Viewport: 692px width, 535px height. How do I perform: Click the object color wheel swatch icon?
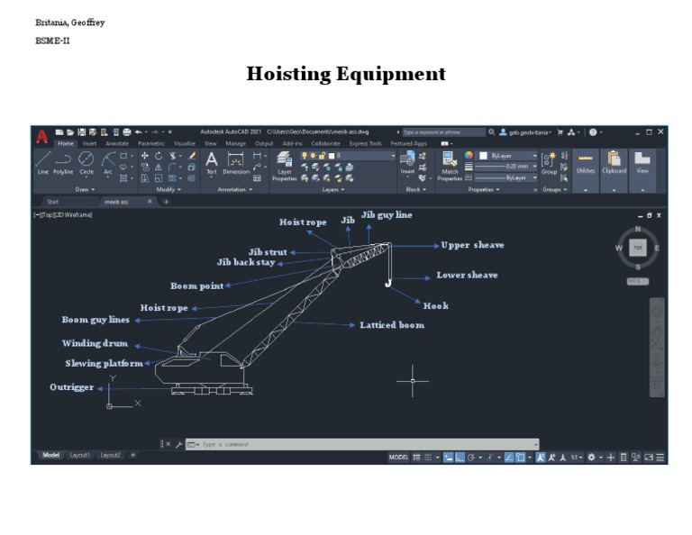coord(469,155)
